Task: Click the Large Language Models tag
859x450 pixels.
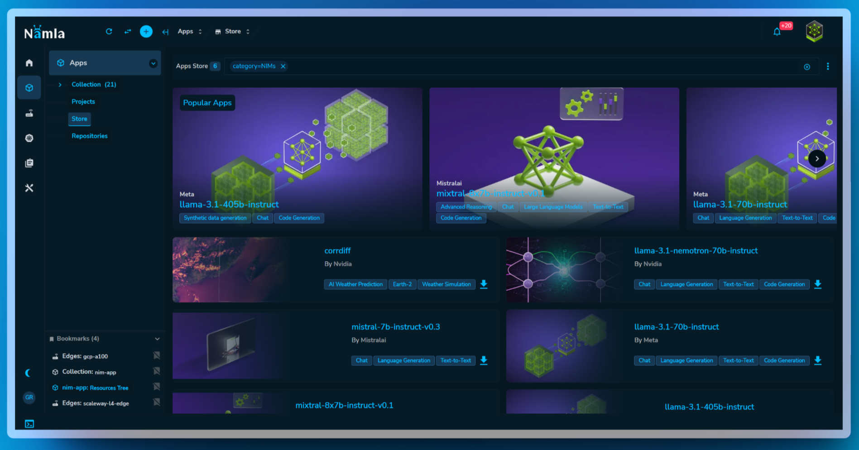Action: pyautogui.click(x=553, y=207)
